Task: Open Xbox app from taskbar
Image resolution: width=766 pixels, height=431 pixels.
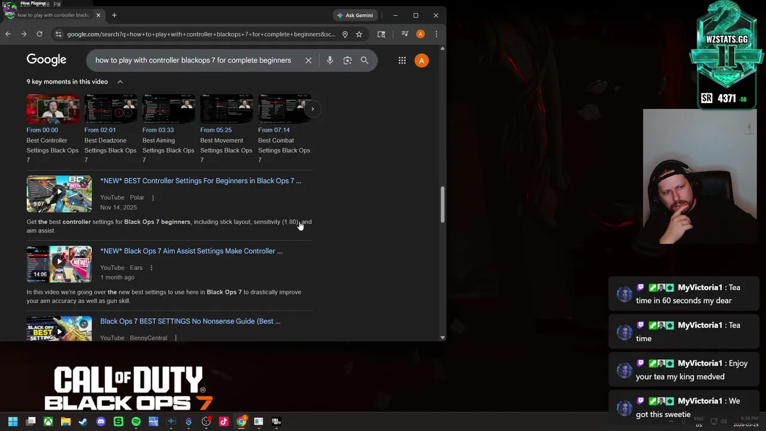Action: pos(48,421)
